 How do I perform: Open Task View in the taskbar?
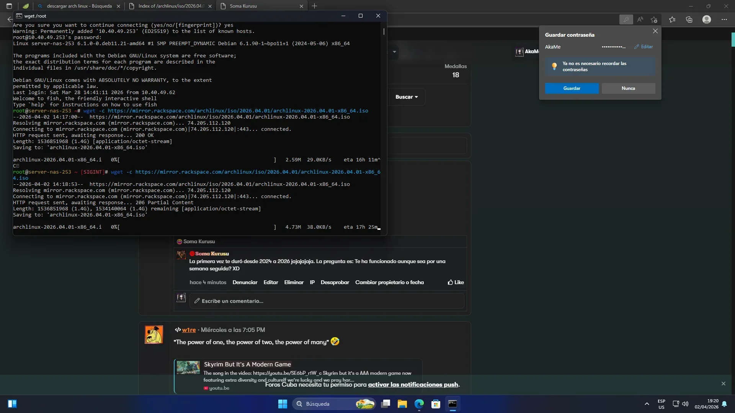click(x=385, y=404)
